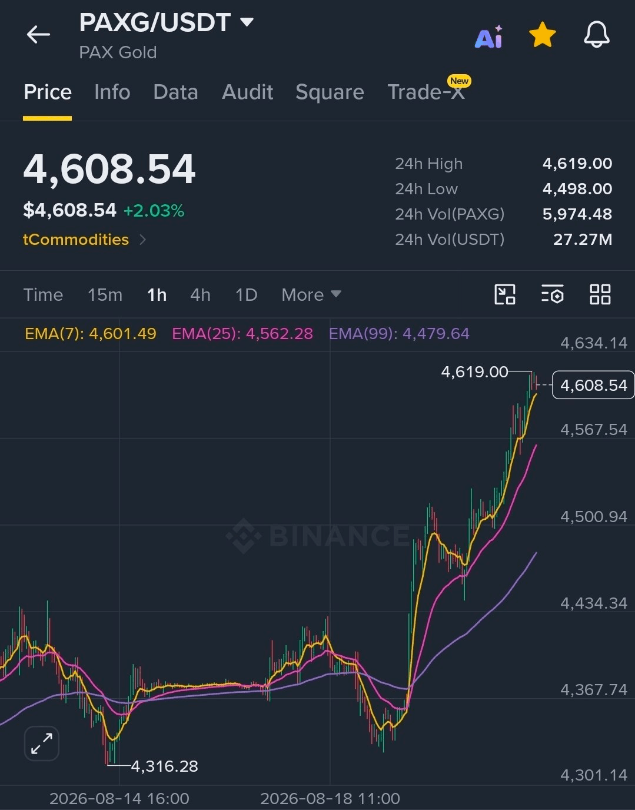
Task: Open chart indicator settings icon
Action: click(553, 294)
